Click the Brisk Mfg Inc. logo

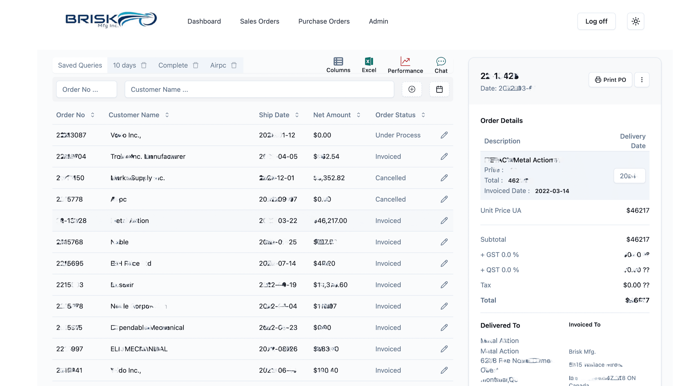111,20
